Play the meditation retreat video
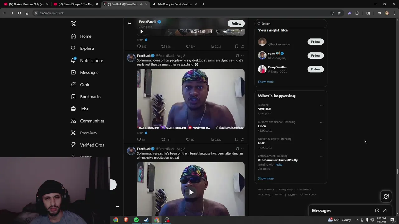This screenshot has height=224, width=399. [191, 192]
